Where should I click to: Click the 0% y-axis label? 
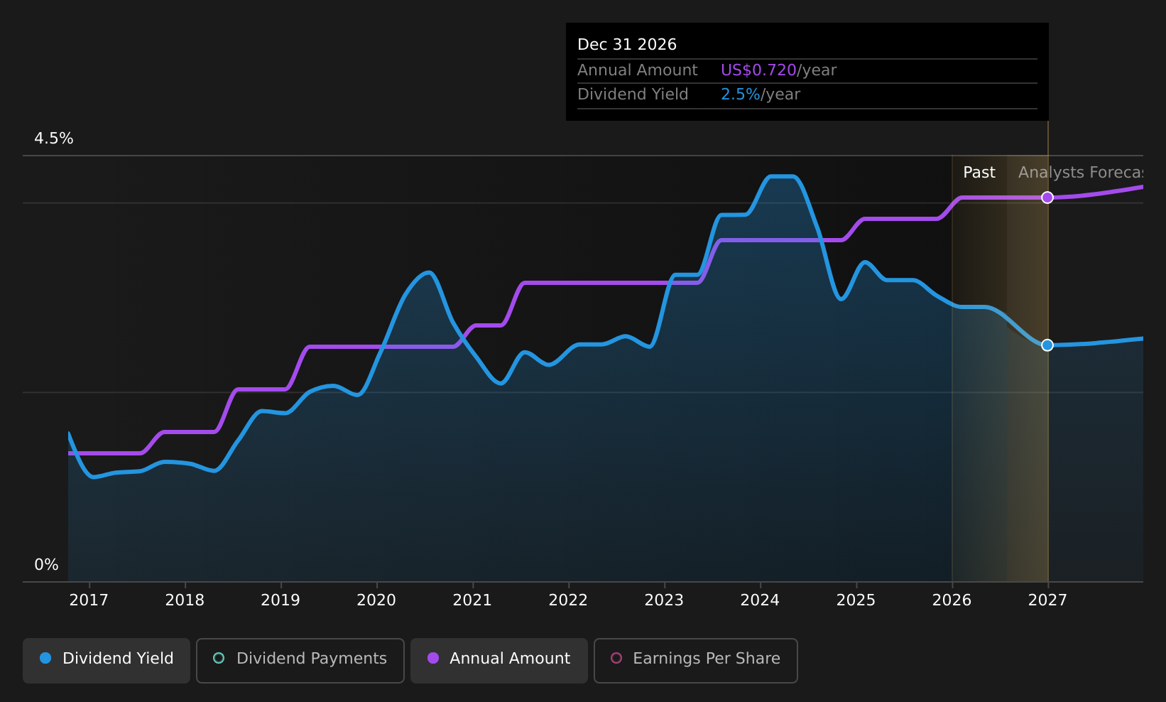[46, 565]
